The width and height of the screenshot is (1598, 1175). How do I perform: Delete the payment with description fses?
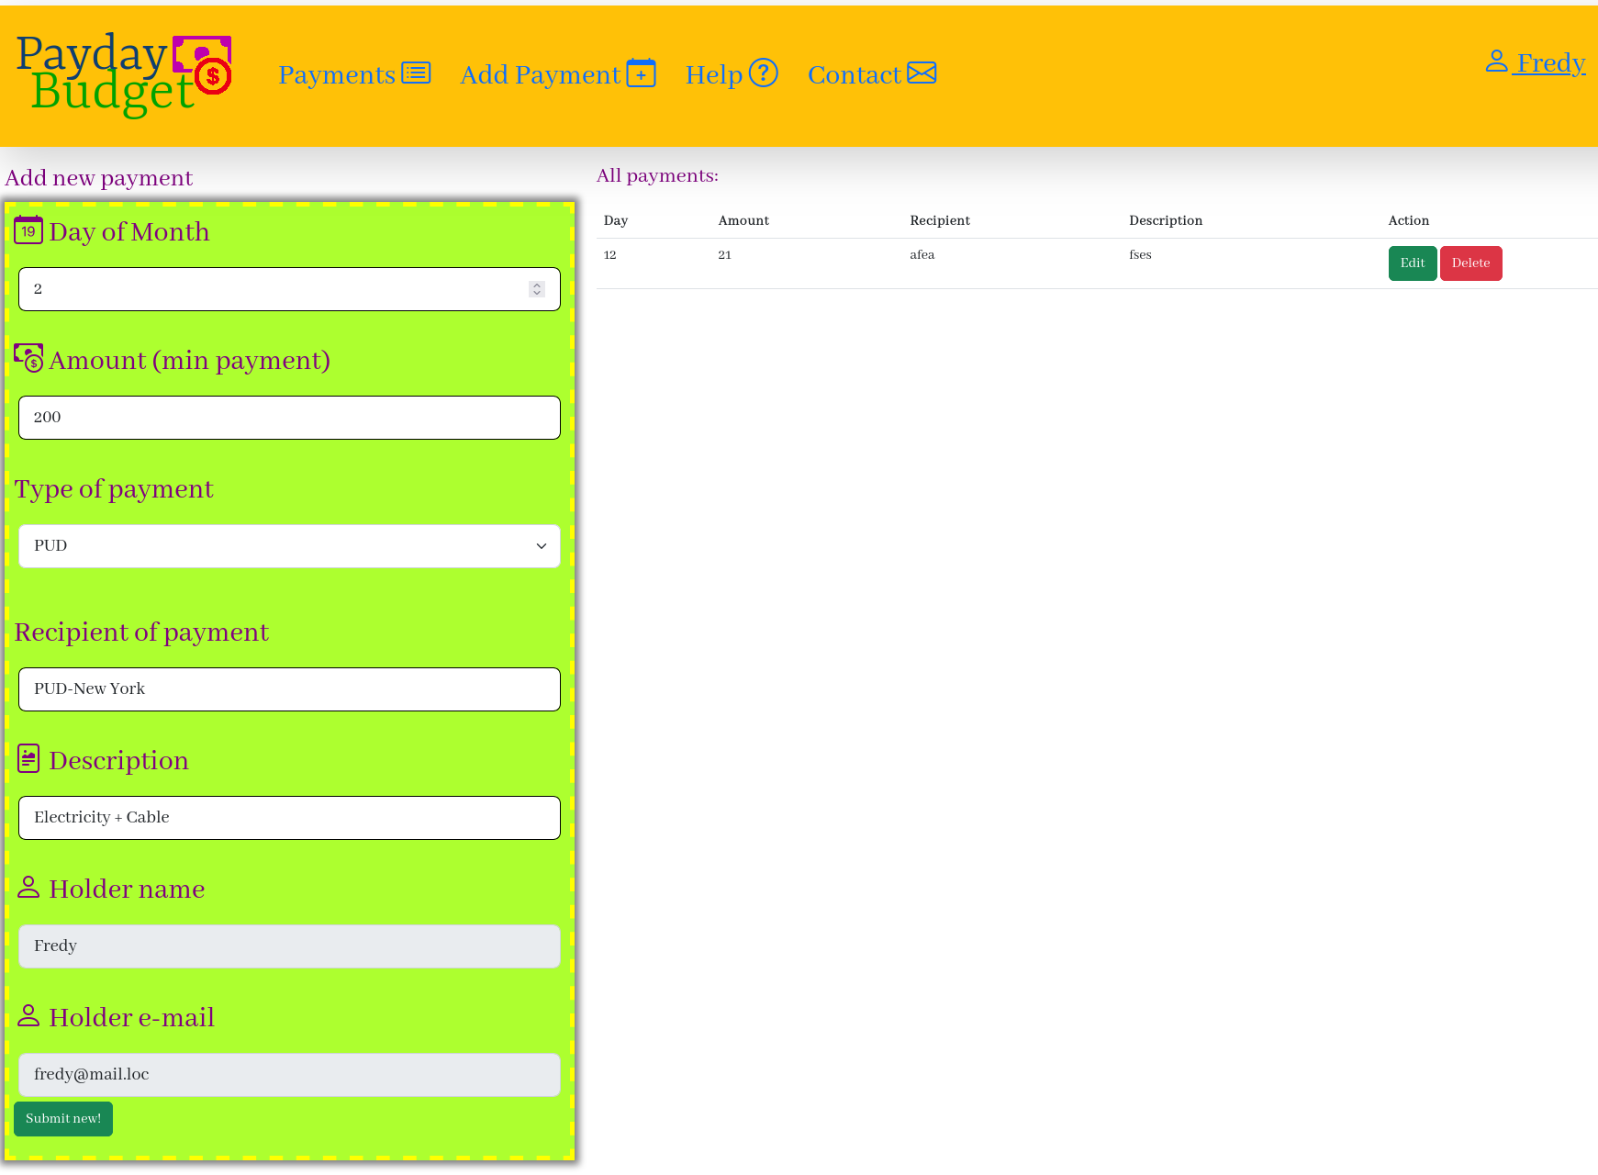click(1470, 263)
